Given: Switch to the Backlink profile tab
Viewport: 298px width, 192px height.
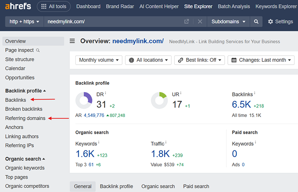Looking at the screenshot, I should coord(116,186).
